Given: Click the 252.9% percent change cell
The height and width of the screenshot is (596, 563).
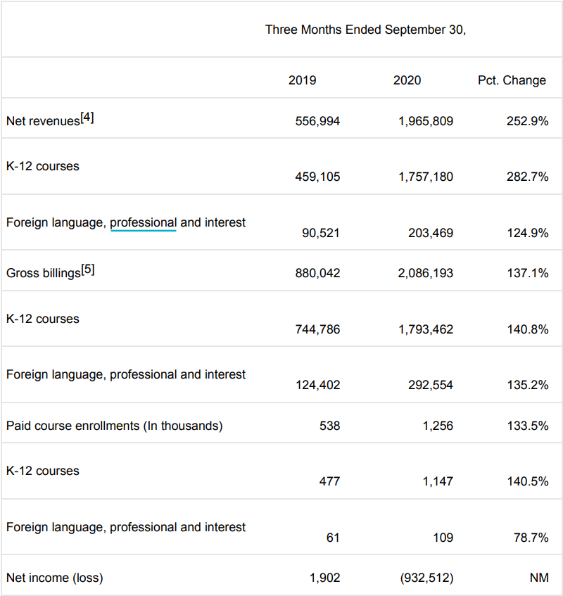Looking at the screenshot, I should click(x=527, y=121).
